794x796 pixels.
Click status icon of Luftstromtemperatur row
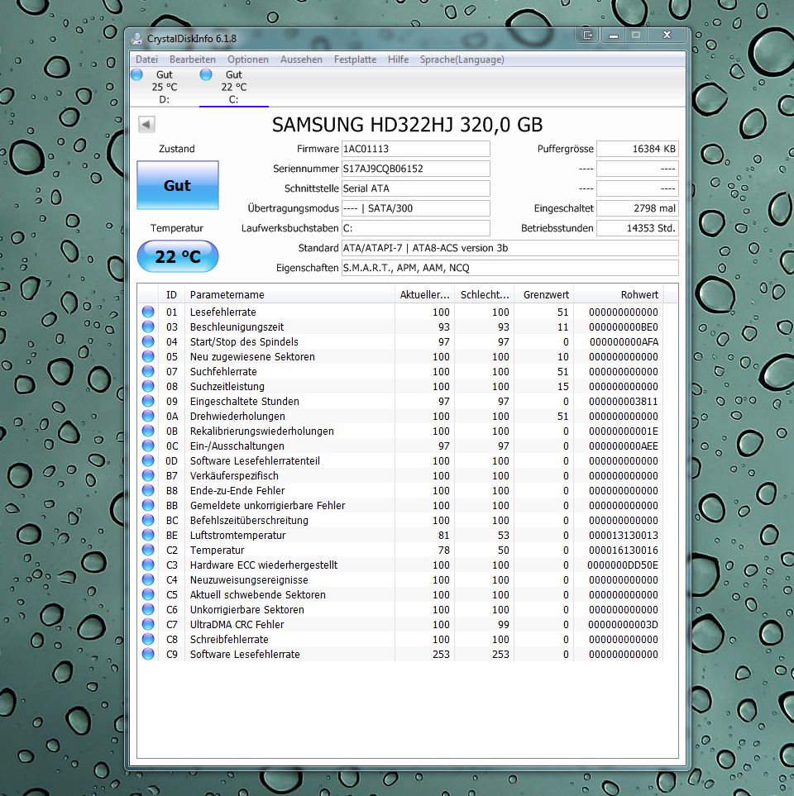pos(148,535)
